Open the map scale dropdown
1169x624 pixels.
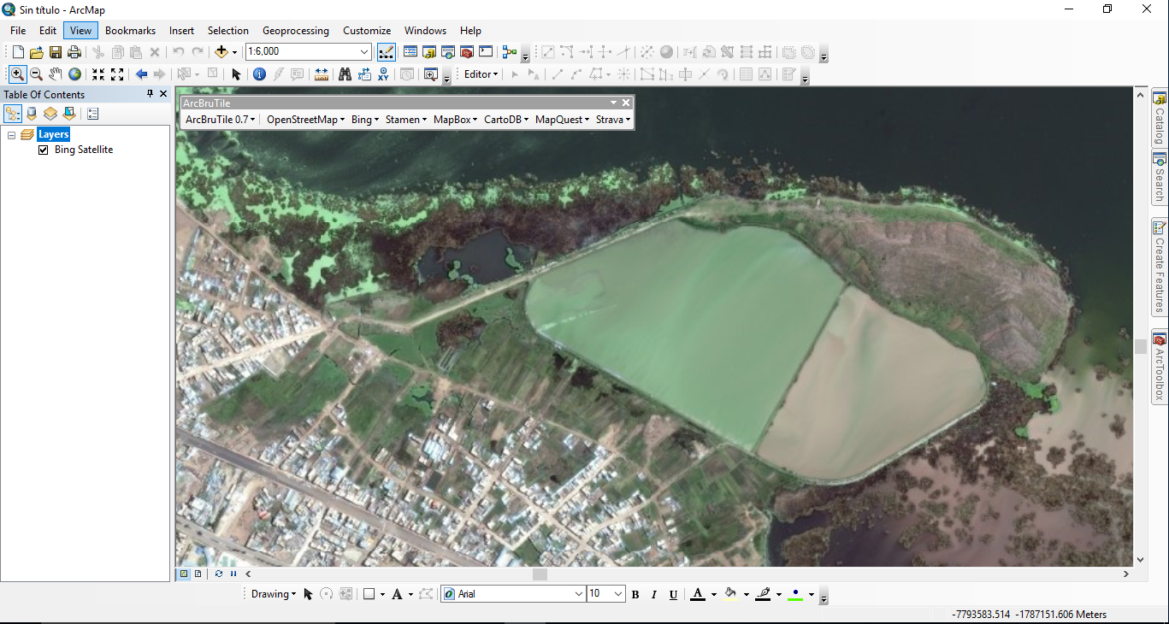[365, 52]
